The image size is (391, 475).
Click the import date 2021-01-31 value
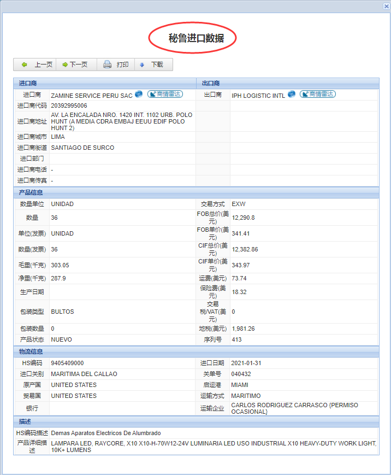click(x=247, y=363)
